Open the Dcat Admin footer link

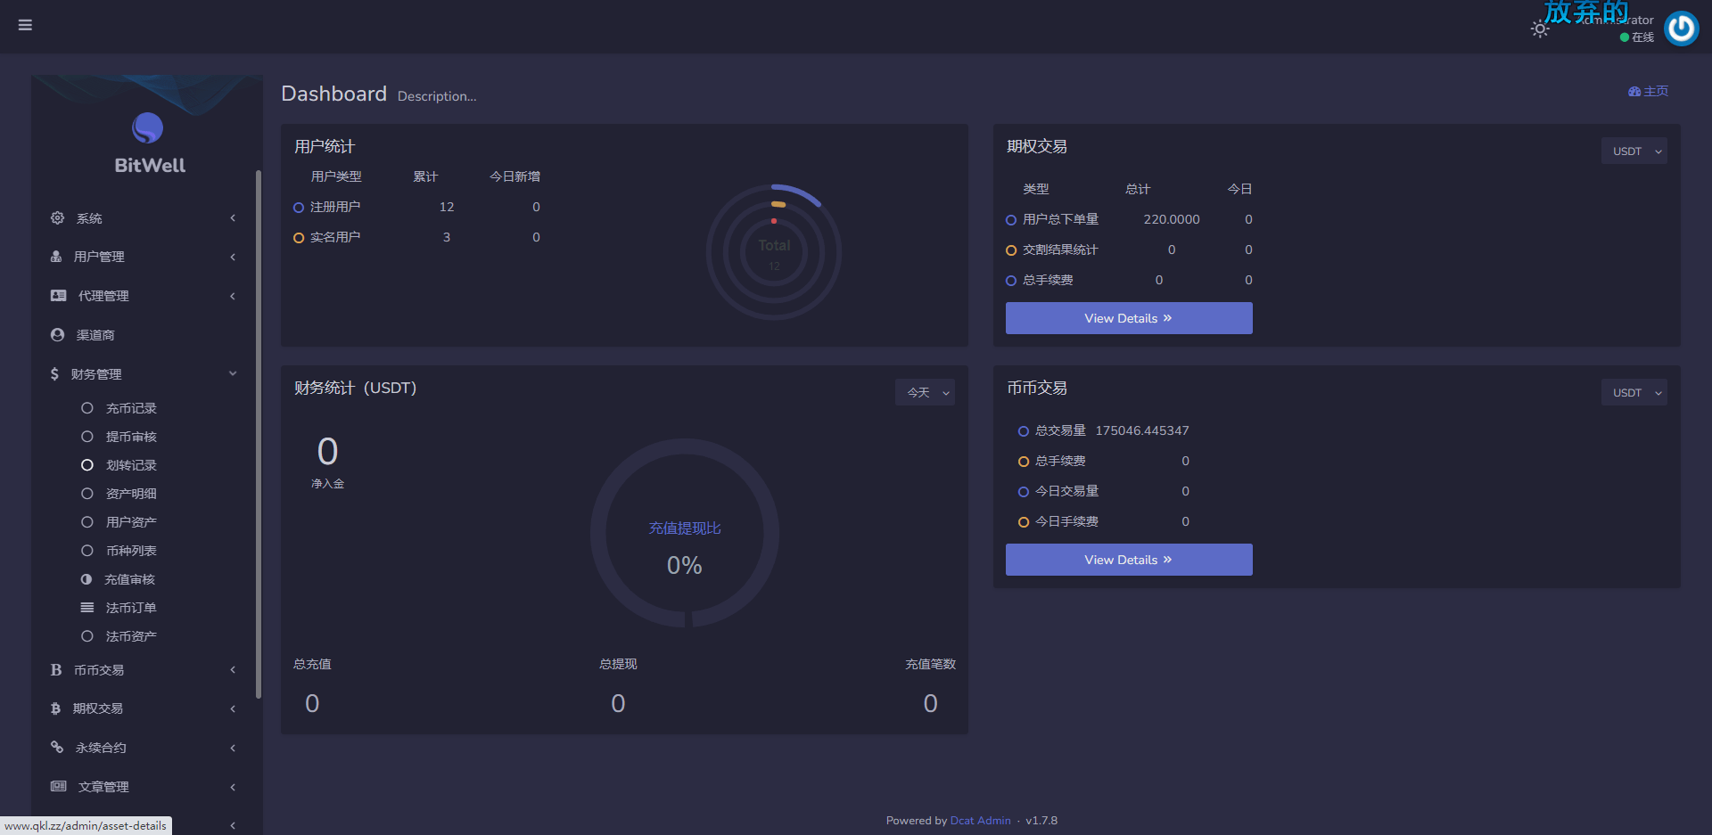[x=980, y=820]
